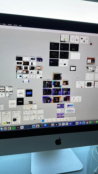Select the white '$50K contra' frame
This screenshot has height=174, width=98.
tap(20, 93)
